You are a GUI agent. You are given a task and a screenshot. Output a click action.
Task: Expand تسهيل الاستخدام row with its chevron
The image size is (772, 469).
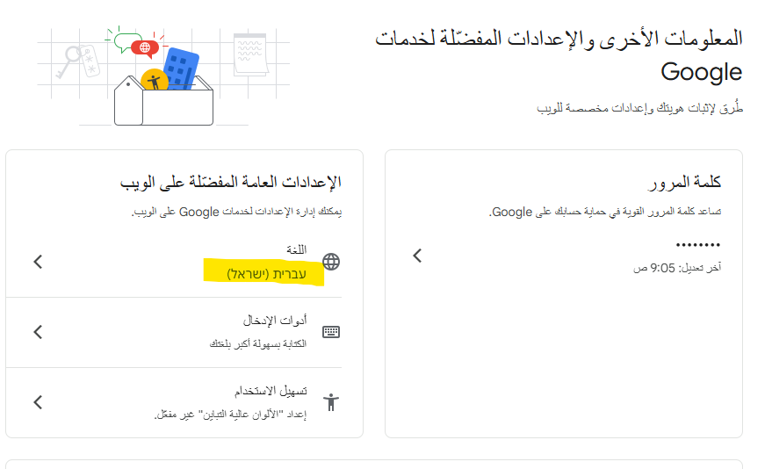click(x=38, y=402)
